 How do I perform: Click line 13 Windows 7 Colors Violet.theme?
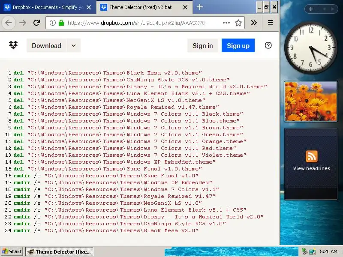137,155
